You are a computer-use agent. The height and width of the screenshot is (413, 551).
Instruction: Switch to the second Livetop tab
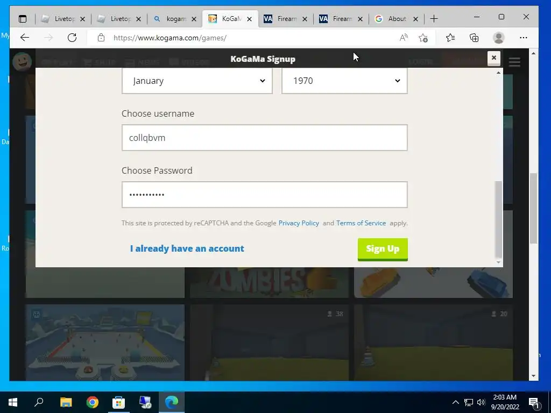click(x=118, y=19)
